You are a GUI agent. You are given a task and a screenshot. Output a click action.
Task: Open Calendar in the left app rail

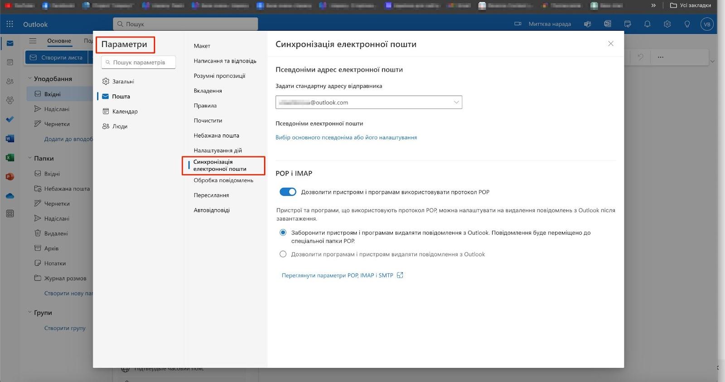tap(10, 62)
